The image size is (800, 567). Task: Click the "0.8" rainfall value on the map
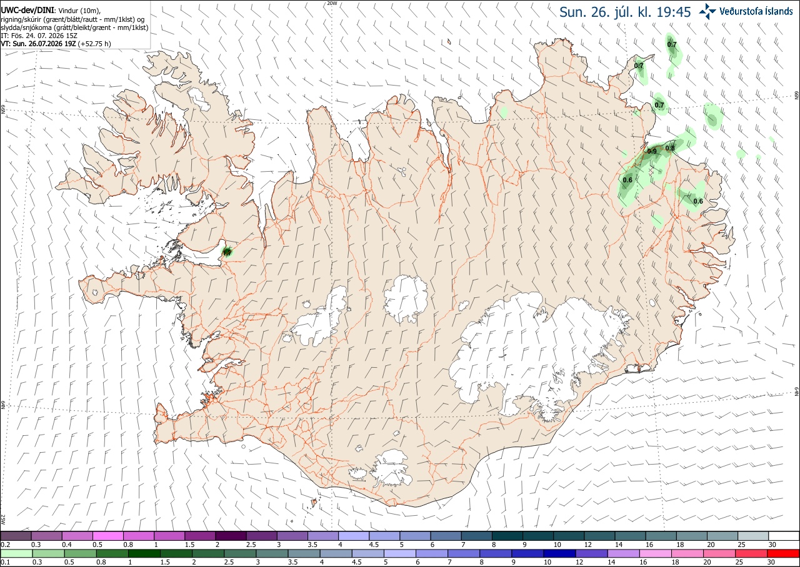[x=670, y=148]
